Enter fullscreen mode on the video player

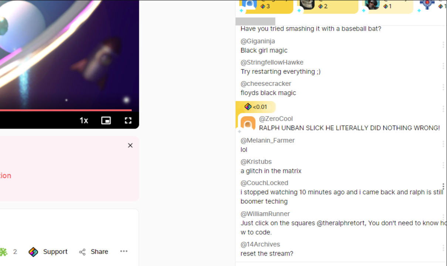coord(128,120)
